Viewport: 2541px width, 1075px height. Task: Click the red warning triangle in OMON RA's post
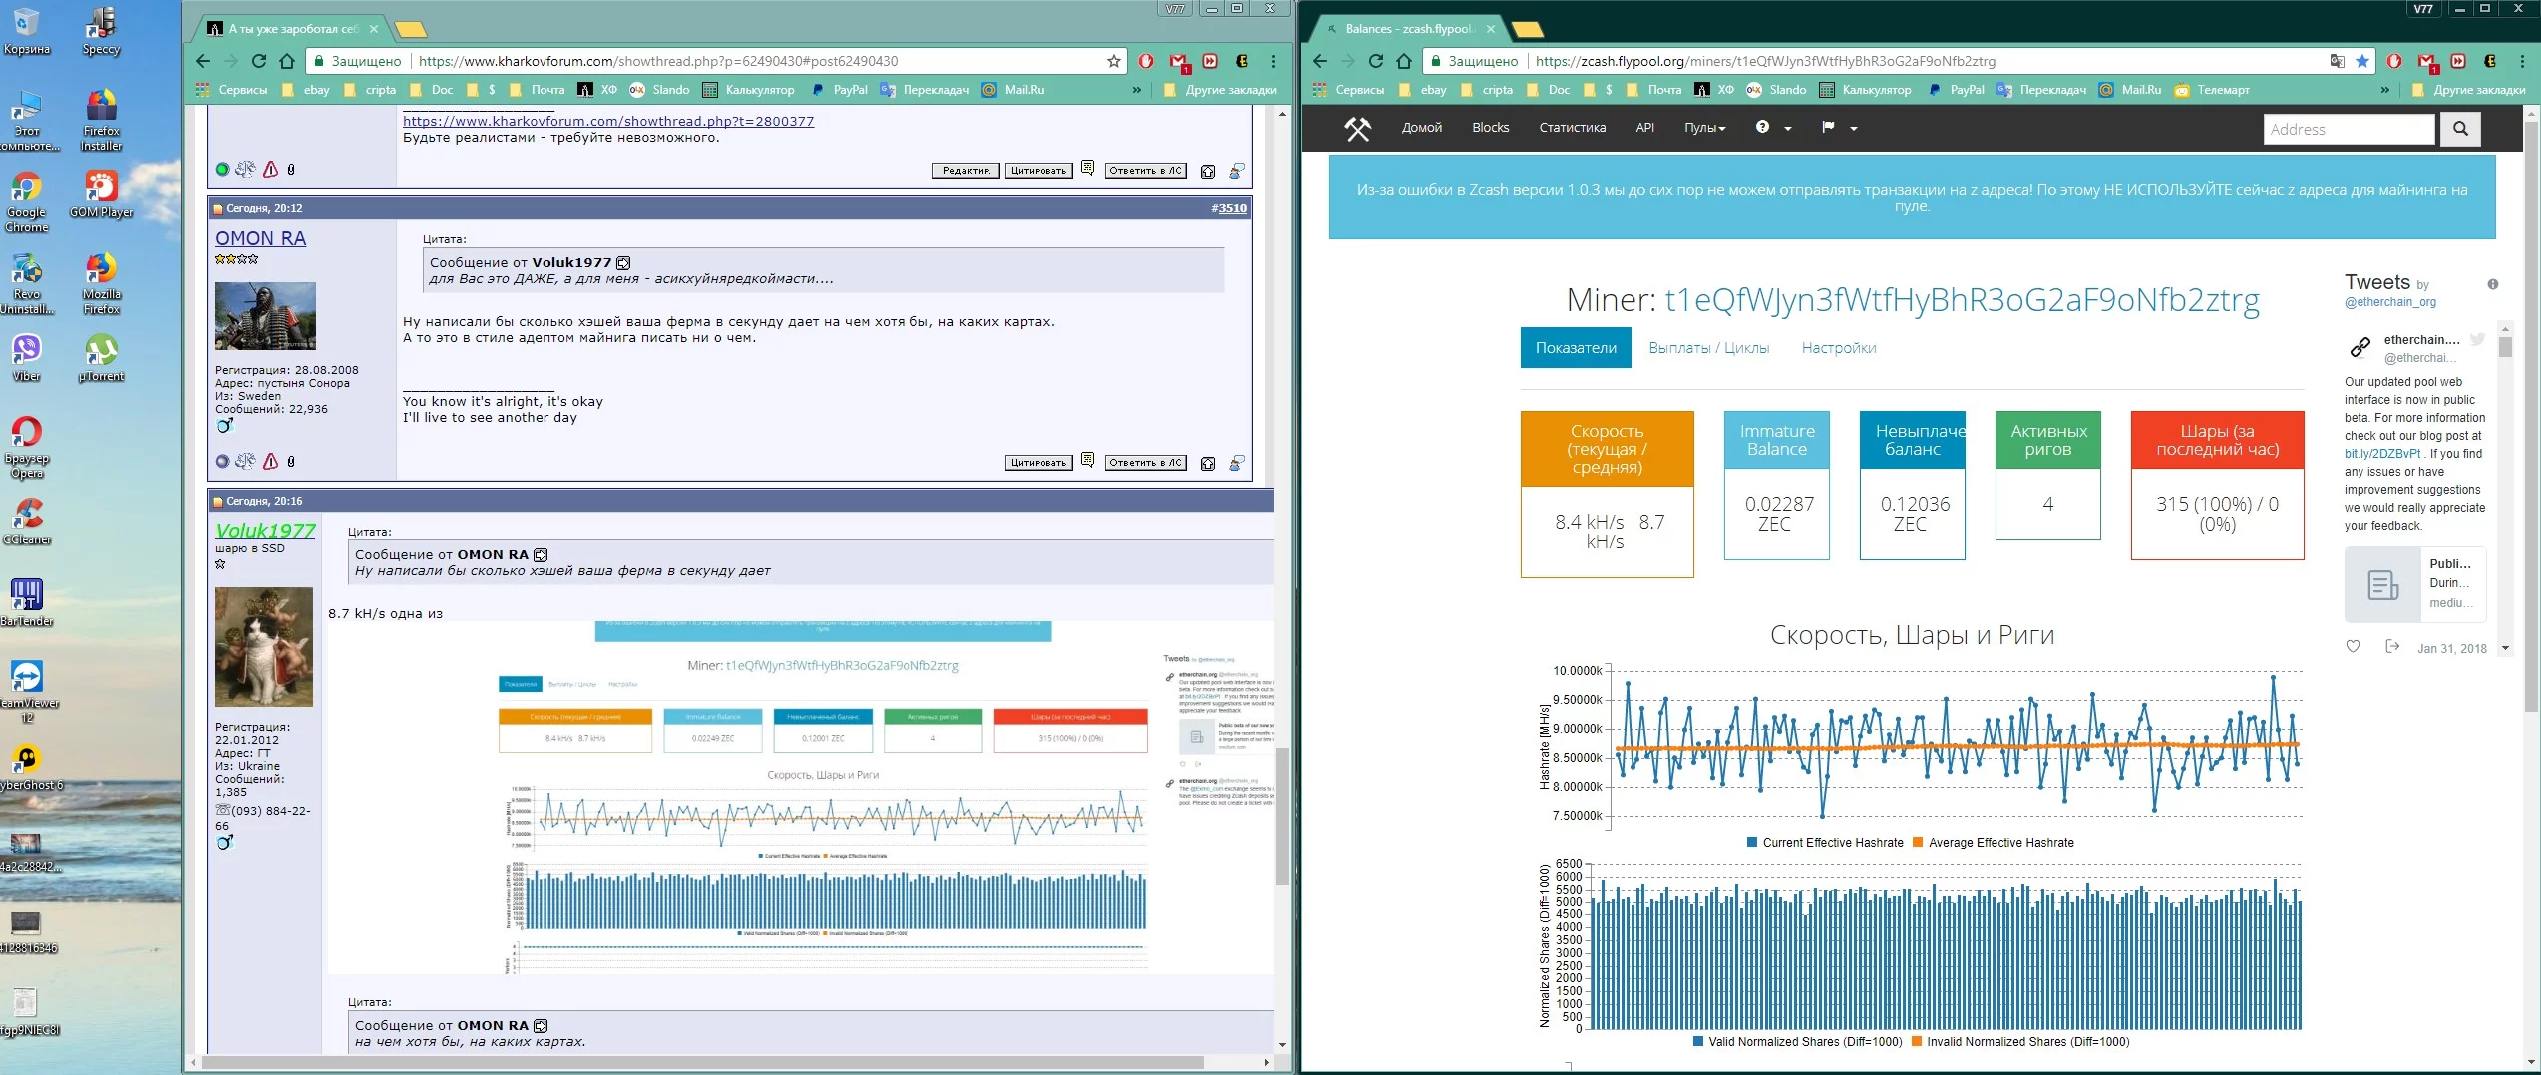click(270, 461)
